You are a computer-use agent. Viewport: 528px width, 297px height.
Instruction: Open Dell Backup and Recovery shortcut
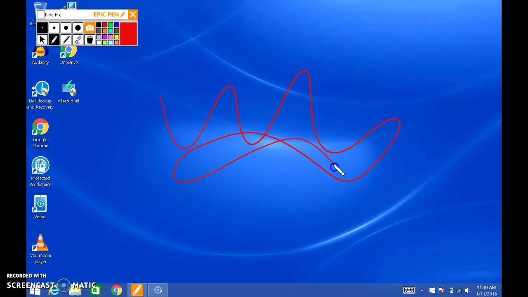tap(40, 95)
